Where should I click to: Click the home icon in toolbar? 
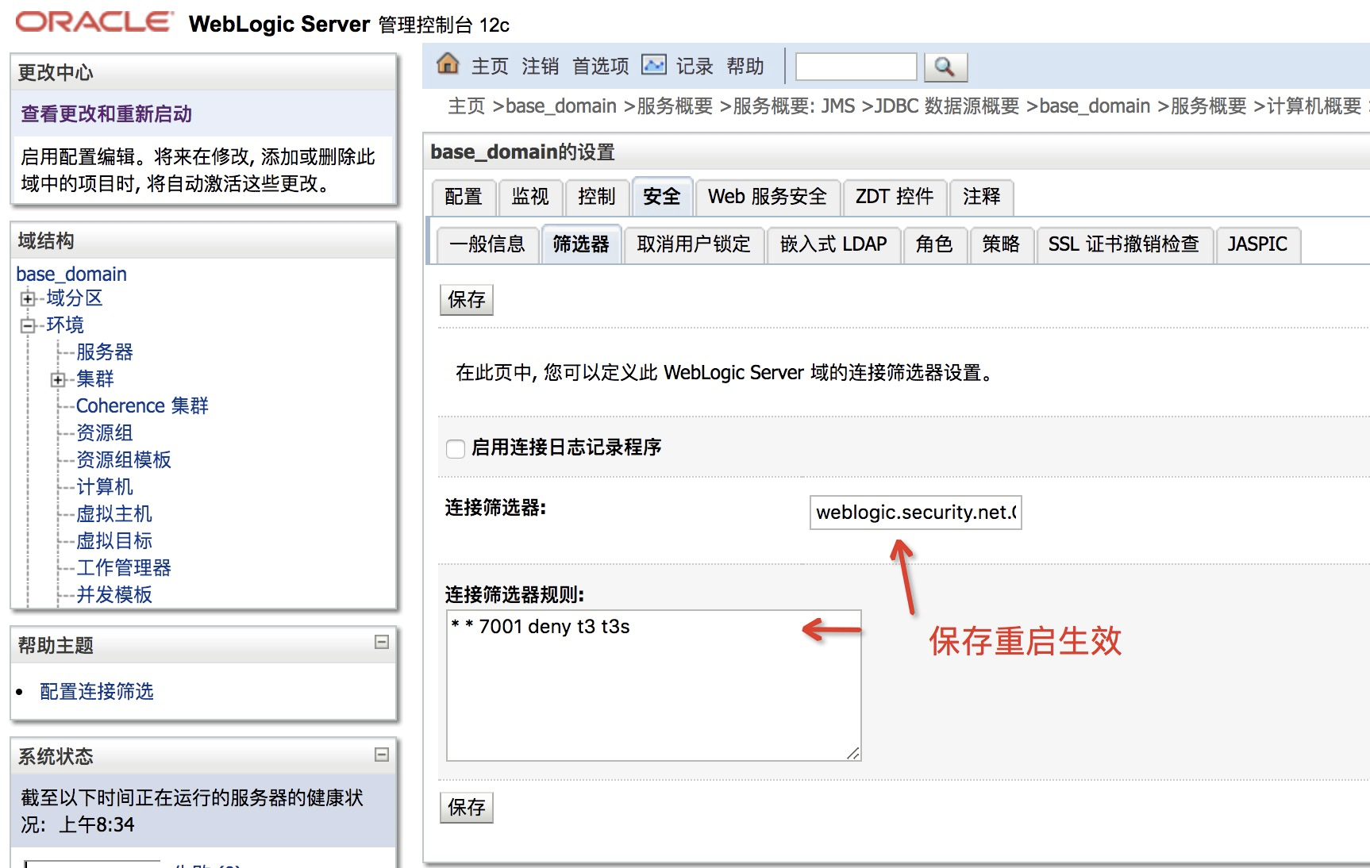click(x=448, y=64)
